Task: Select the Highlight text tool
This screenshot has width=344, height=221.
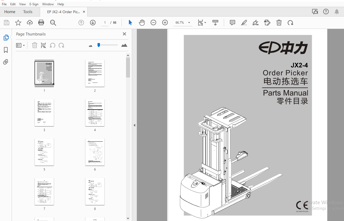Action: (244, 23)
